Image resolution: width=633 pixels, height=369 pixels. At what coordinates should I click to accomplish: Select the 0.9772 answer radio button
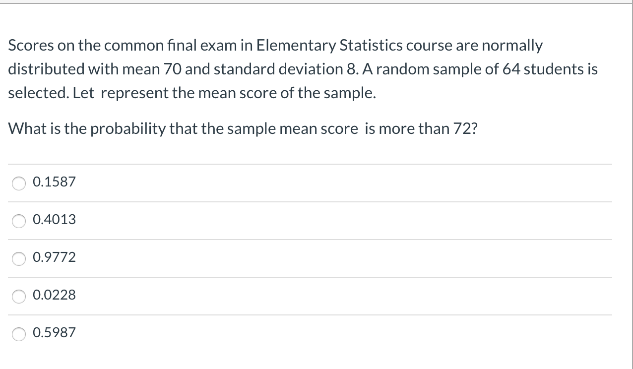[x=18, y=258]
